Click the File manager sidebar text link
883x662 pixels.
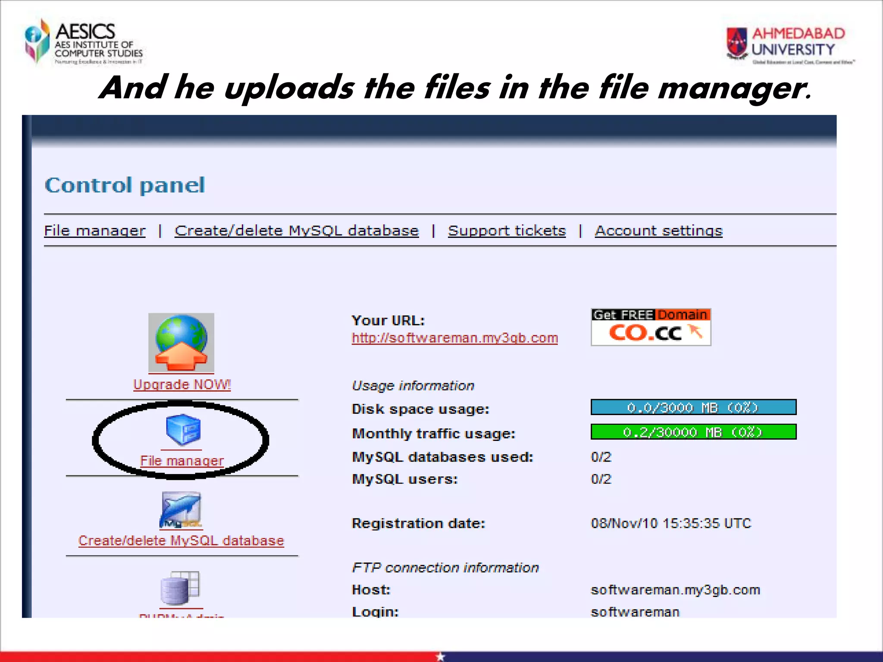point(182,461)
